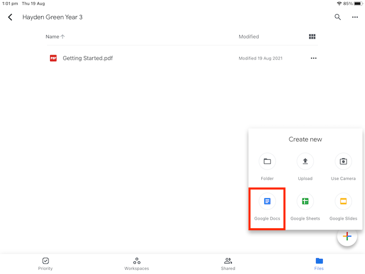Open Getting Started.pdf file
The width and height of the screenshot is (365, 274).
point(88,58)
